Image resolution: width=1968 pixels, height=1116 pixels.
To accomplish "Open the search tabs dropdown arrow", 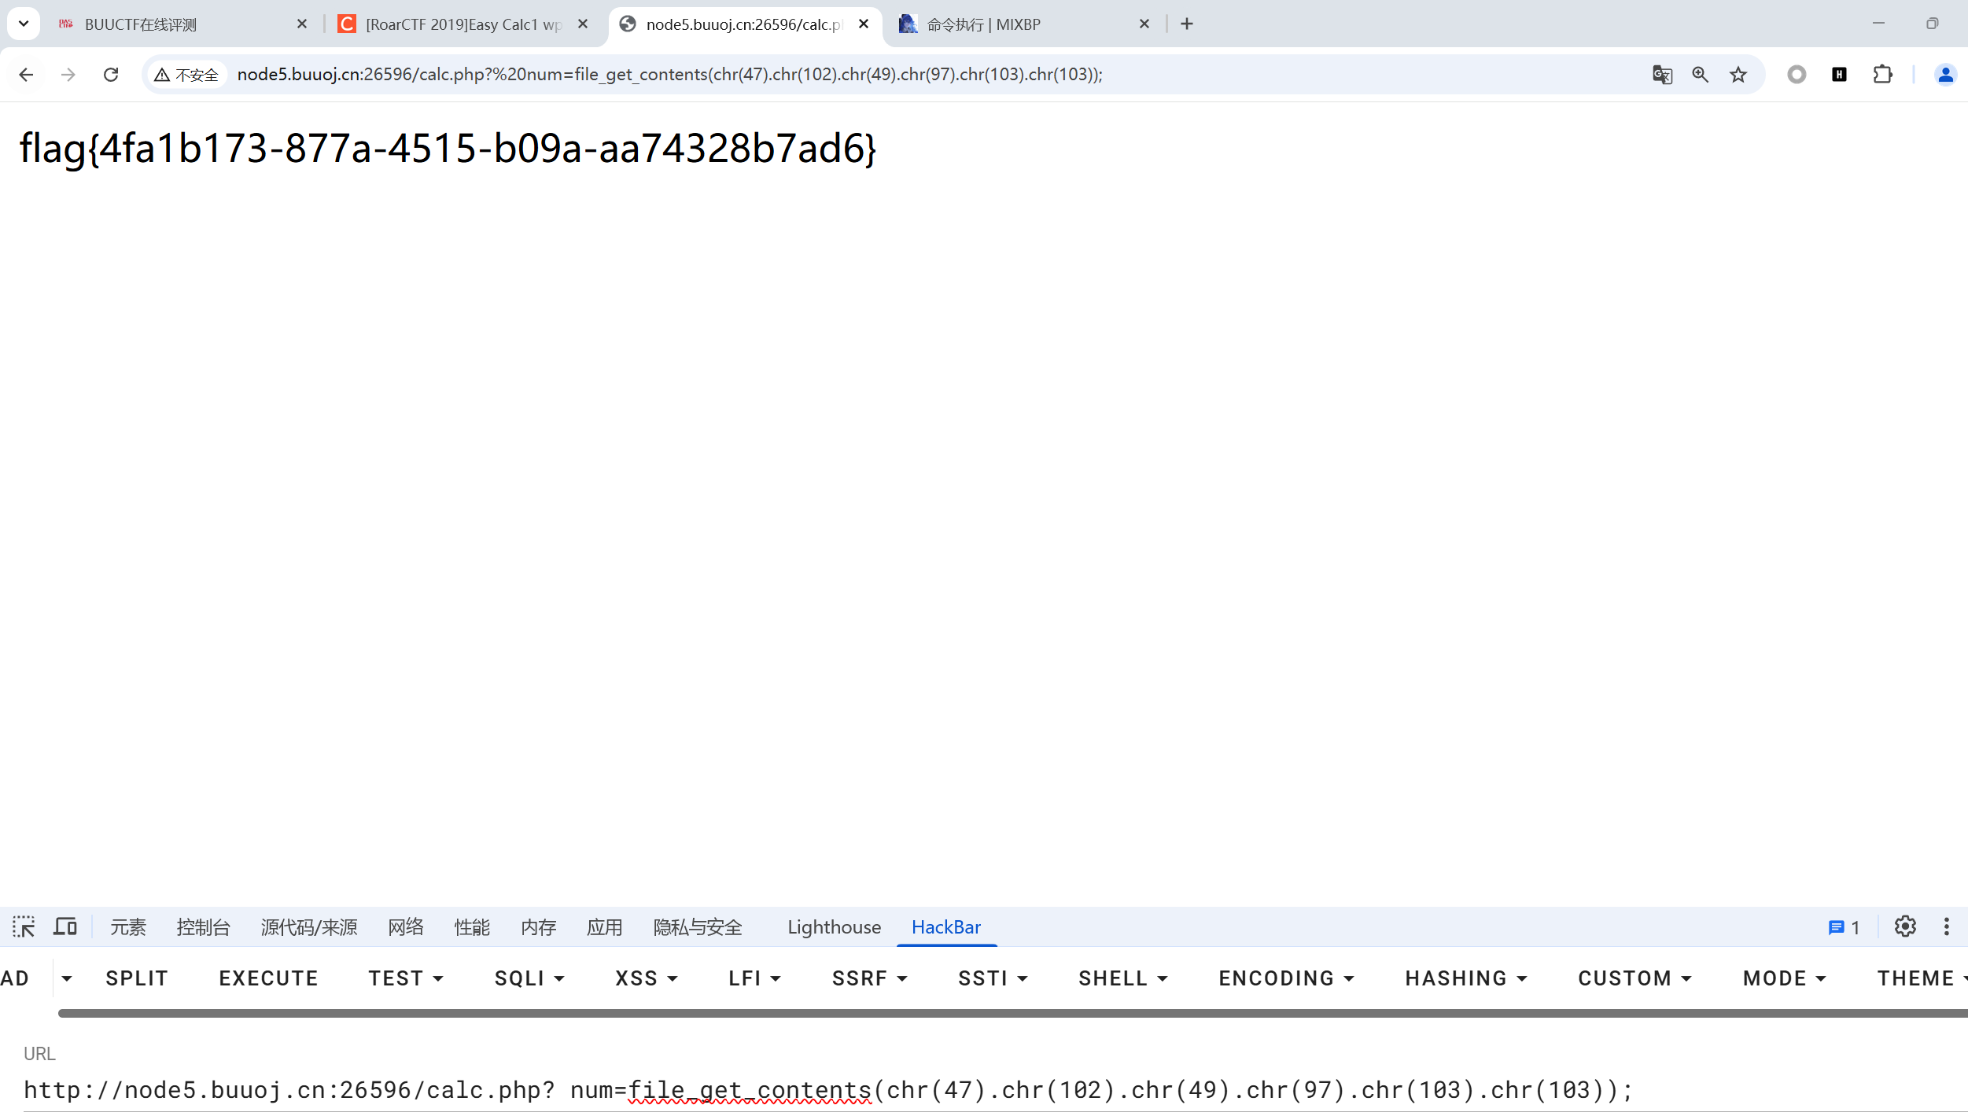I will pyautogui.click(x=24, y=24).
